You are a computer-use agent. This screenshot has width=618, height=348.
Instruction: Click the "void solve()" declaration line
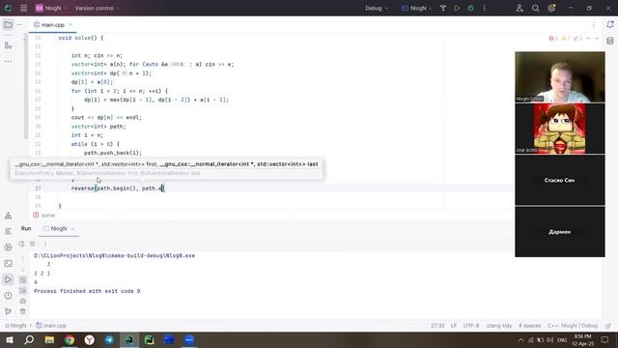click(x=81, y=38)
